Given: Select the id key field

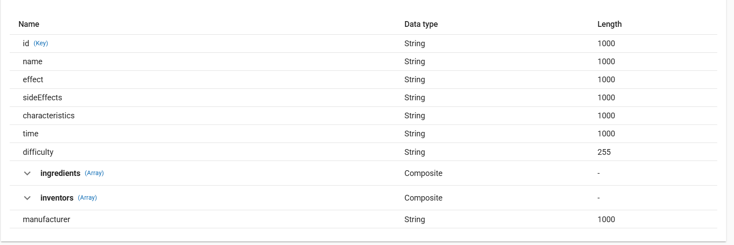Looking at the screenshot, I should [26, 44].
